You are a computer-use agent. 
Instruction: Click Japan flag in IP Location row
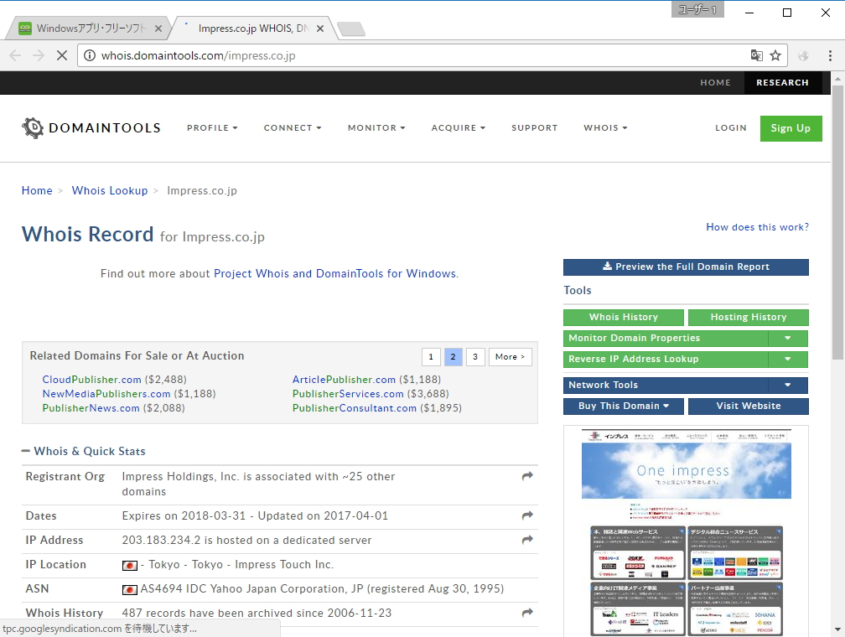click(x=129, y=565)
